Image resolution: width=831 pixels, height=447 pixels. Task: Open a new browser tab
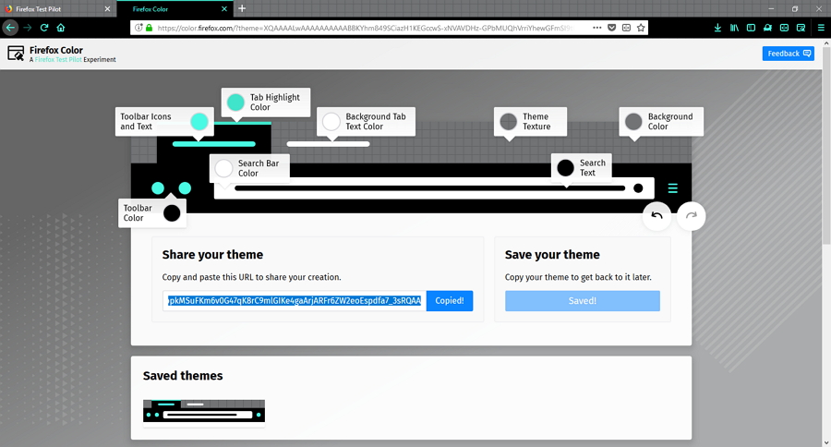pyautogui.click(x=242, y=8)
